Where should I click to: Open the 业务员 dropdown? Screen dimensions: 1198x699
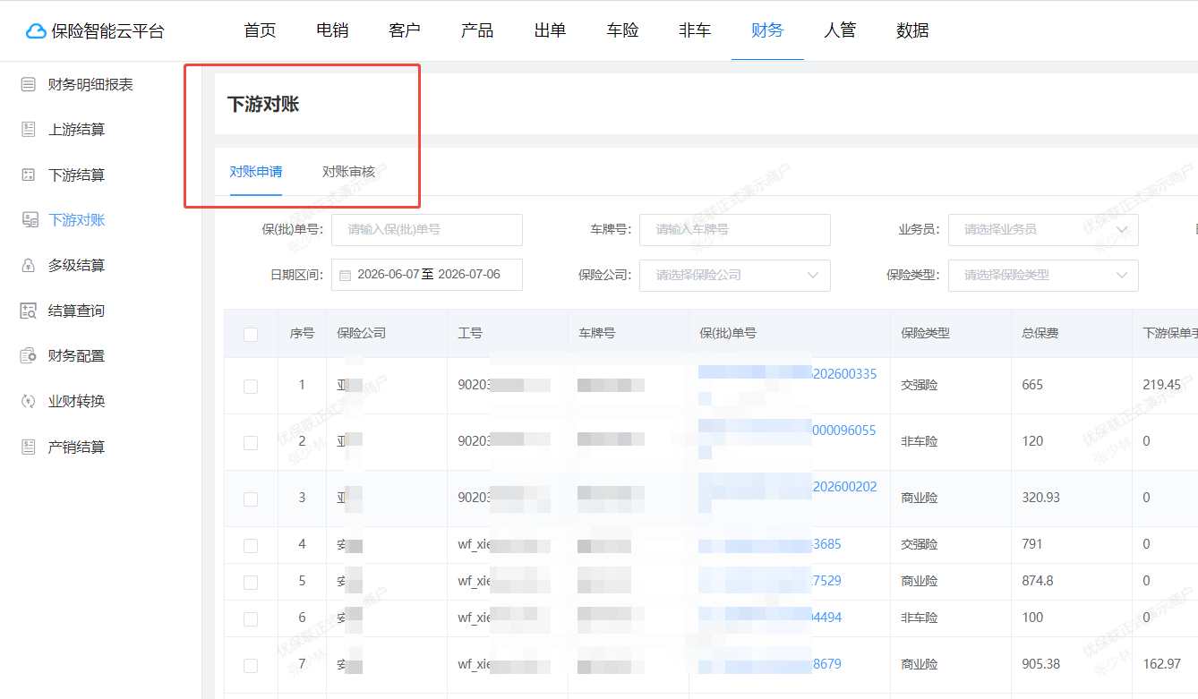coord(1043,230)
